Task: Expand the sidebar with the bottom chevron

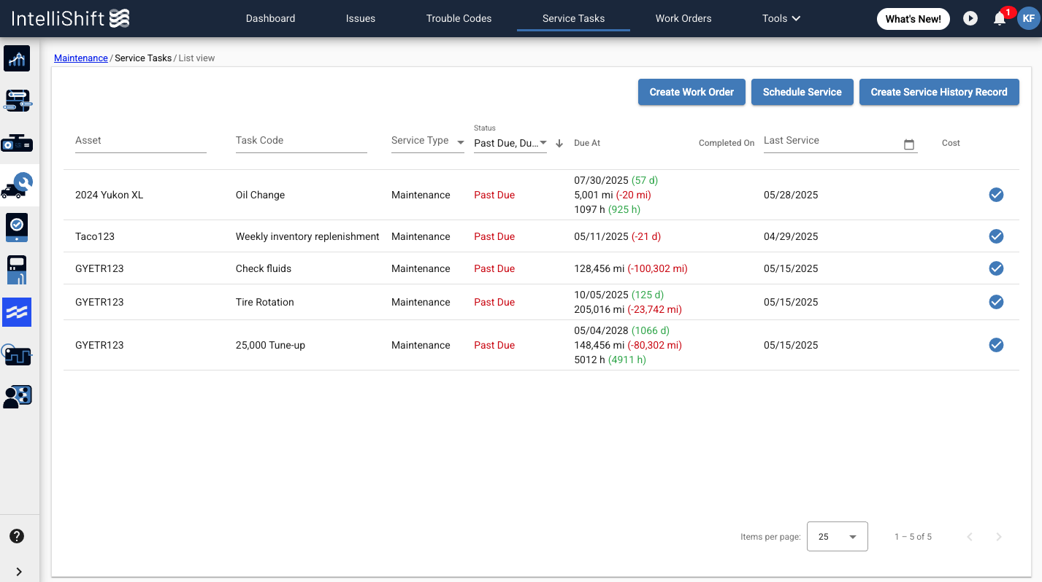Action: tap(19, 572)
